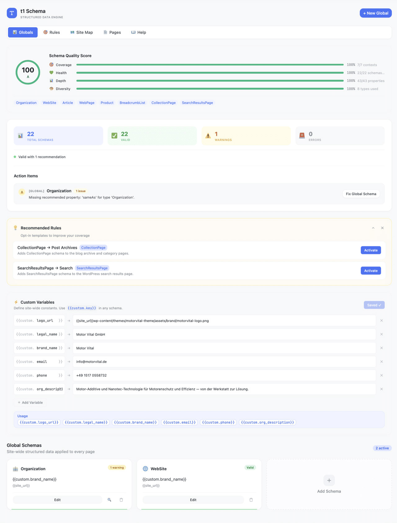Delete the Organization global schema via trash icon
The image size is (397, 523).
pos(121,500)
